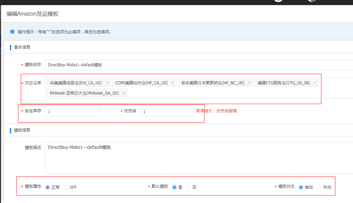Click the 数字越大，优先级越高 hint text
Image resolution: width=353 pixels, height=203 pixels.
(x=216, y=111)
